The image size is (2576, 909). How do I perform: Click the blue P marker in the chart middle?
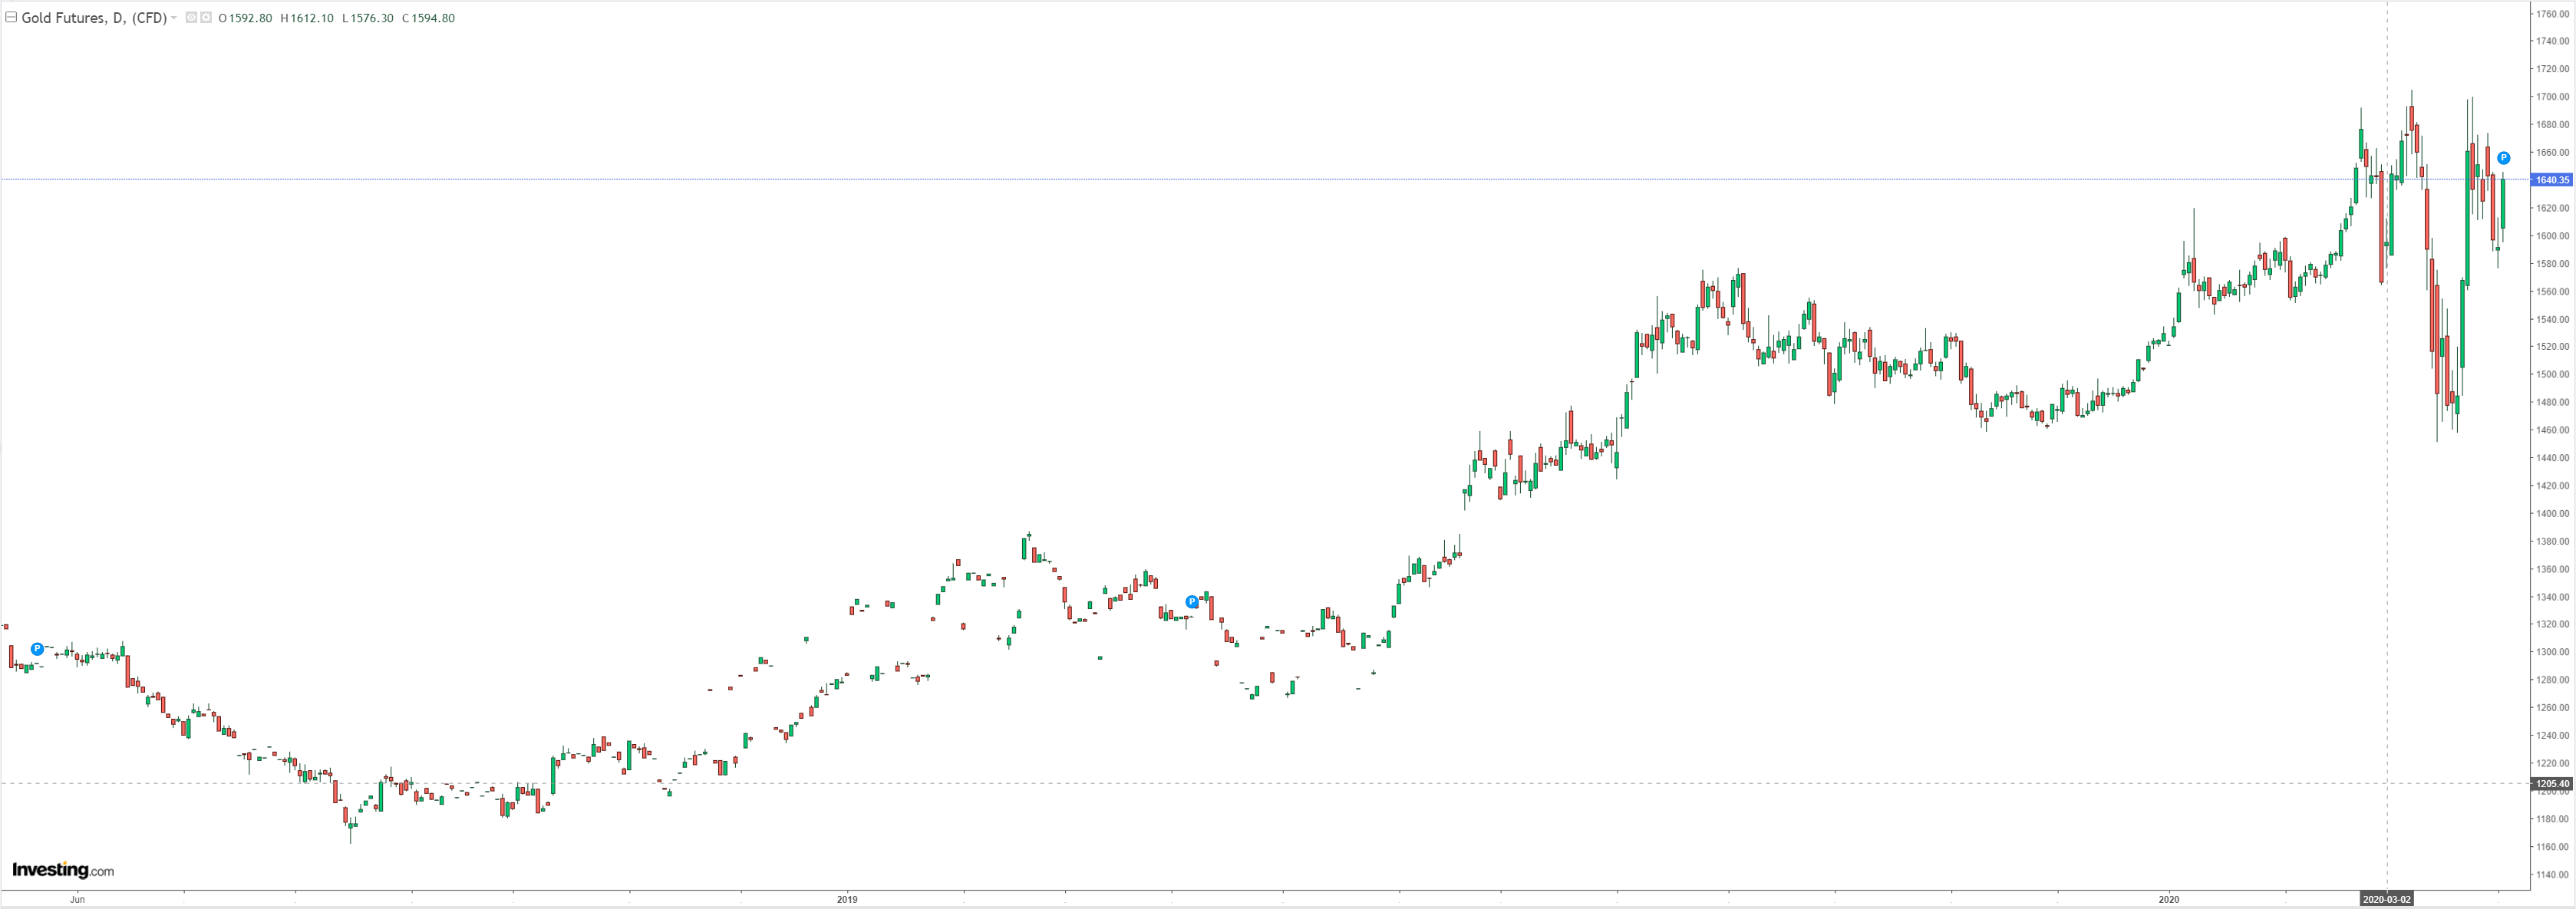1191,602
